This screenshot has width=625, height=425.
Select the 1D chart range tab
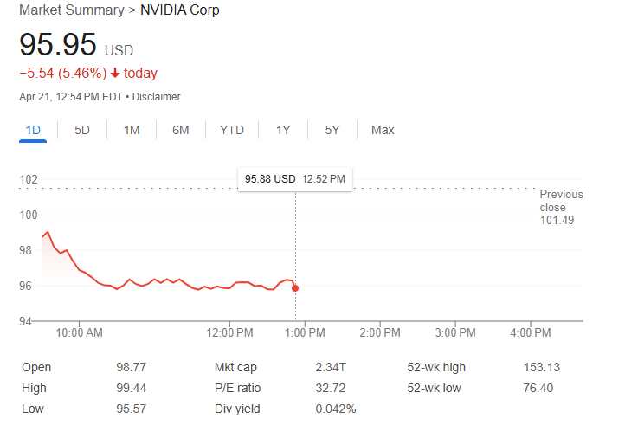[x=33, y=130]
